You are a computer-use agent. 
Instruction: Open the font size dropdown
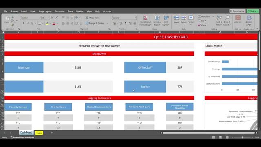[x=49, y=18]
